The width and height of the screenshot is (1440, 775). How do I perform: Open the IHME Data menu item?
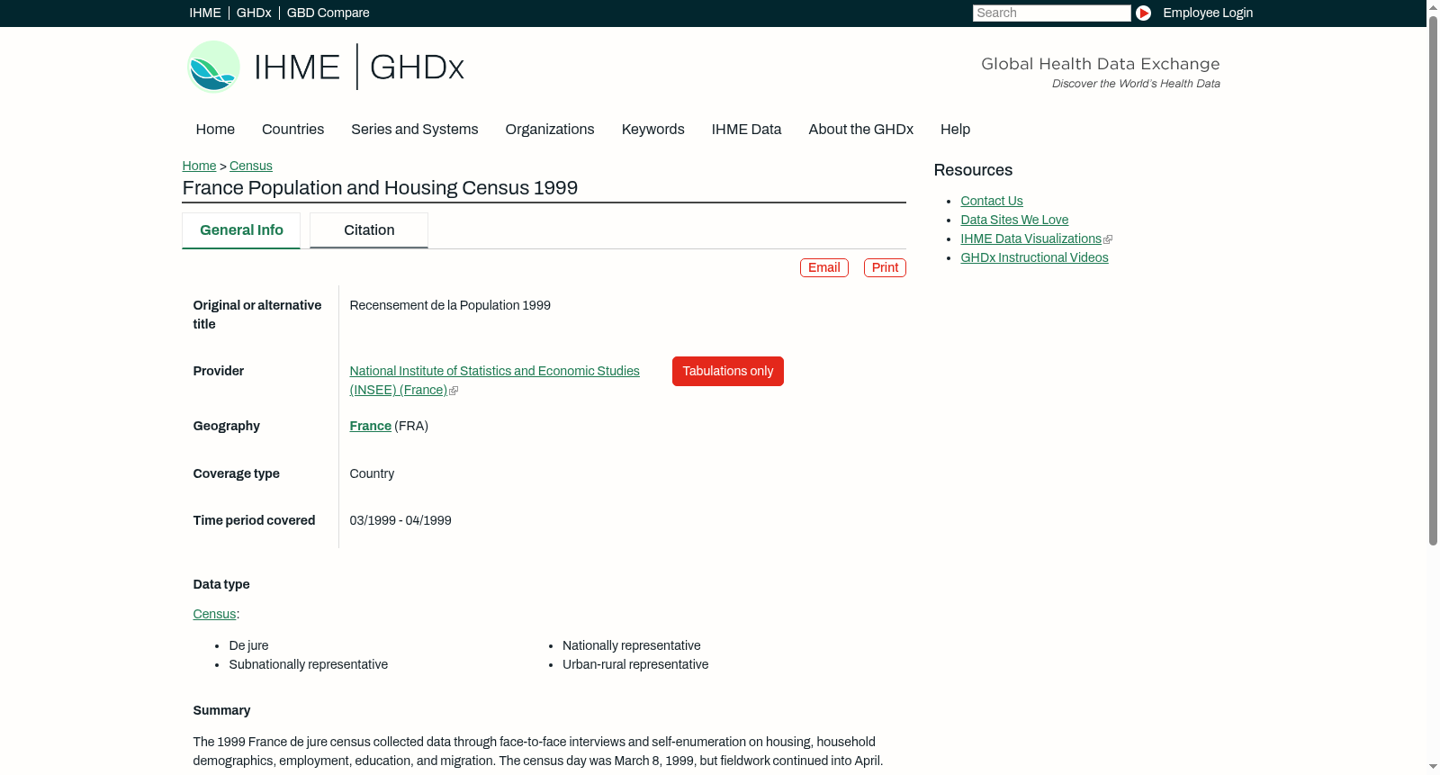(x=747, y=130)
